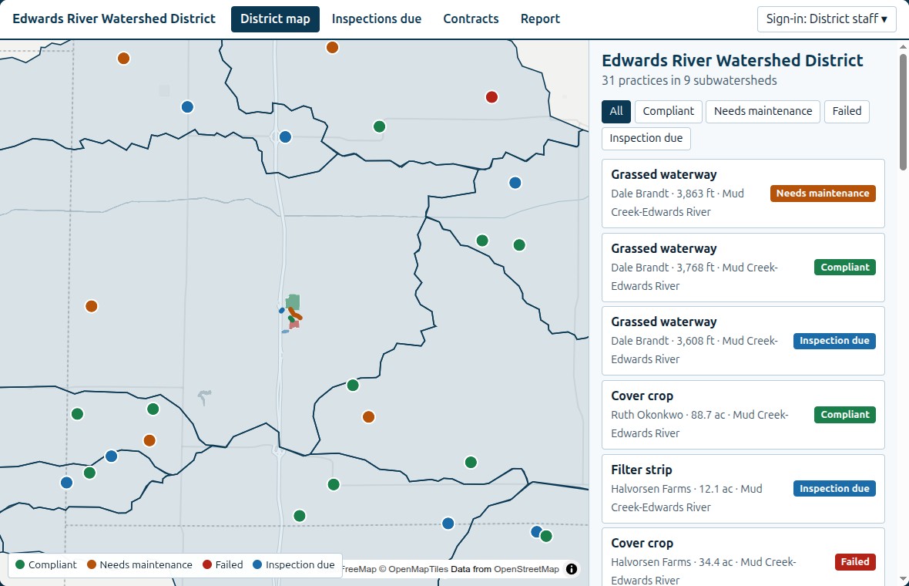909x586 pixels.
Task: Click the left of the two adjacent green markers
Action: point(482,241)
